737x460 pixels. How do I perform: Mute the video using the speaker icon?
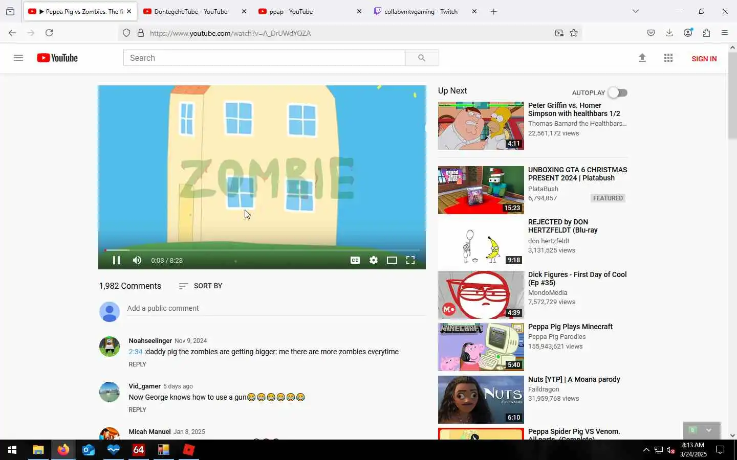tap(137, 260)
